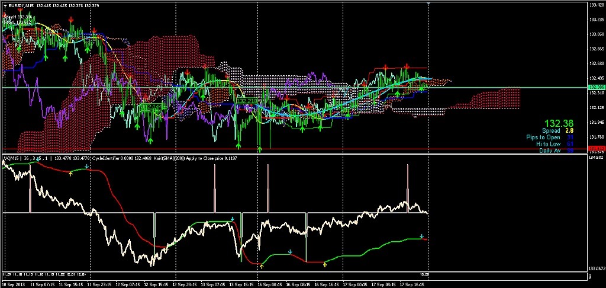
Task: Click cyan down arrow ending the latest VQ line
Action: pyautogui.click(x=422, y=236)
